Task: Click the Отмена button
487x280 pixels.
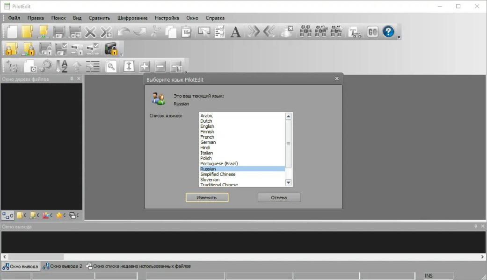Action: coord(279,197)
